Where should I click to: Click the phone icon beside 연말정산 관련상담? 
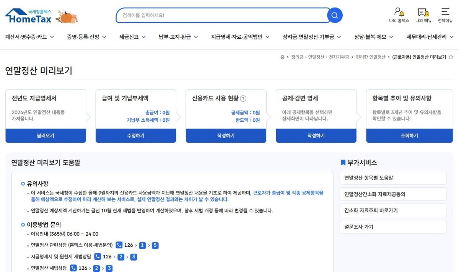(x=119, y=246)
